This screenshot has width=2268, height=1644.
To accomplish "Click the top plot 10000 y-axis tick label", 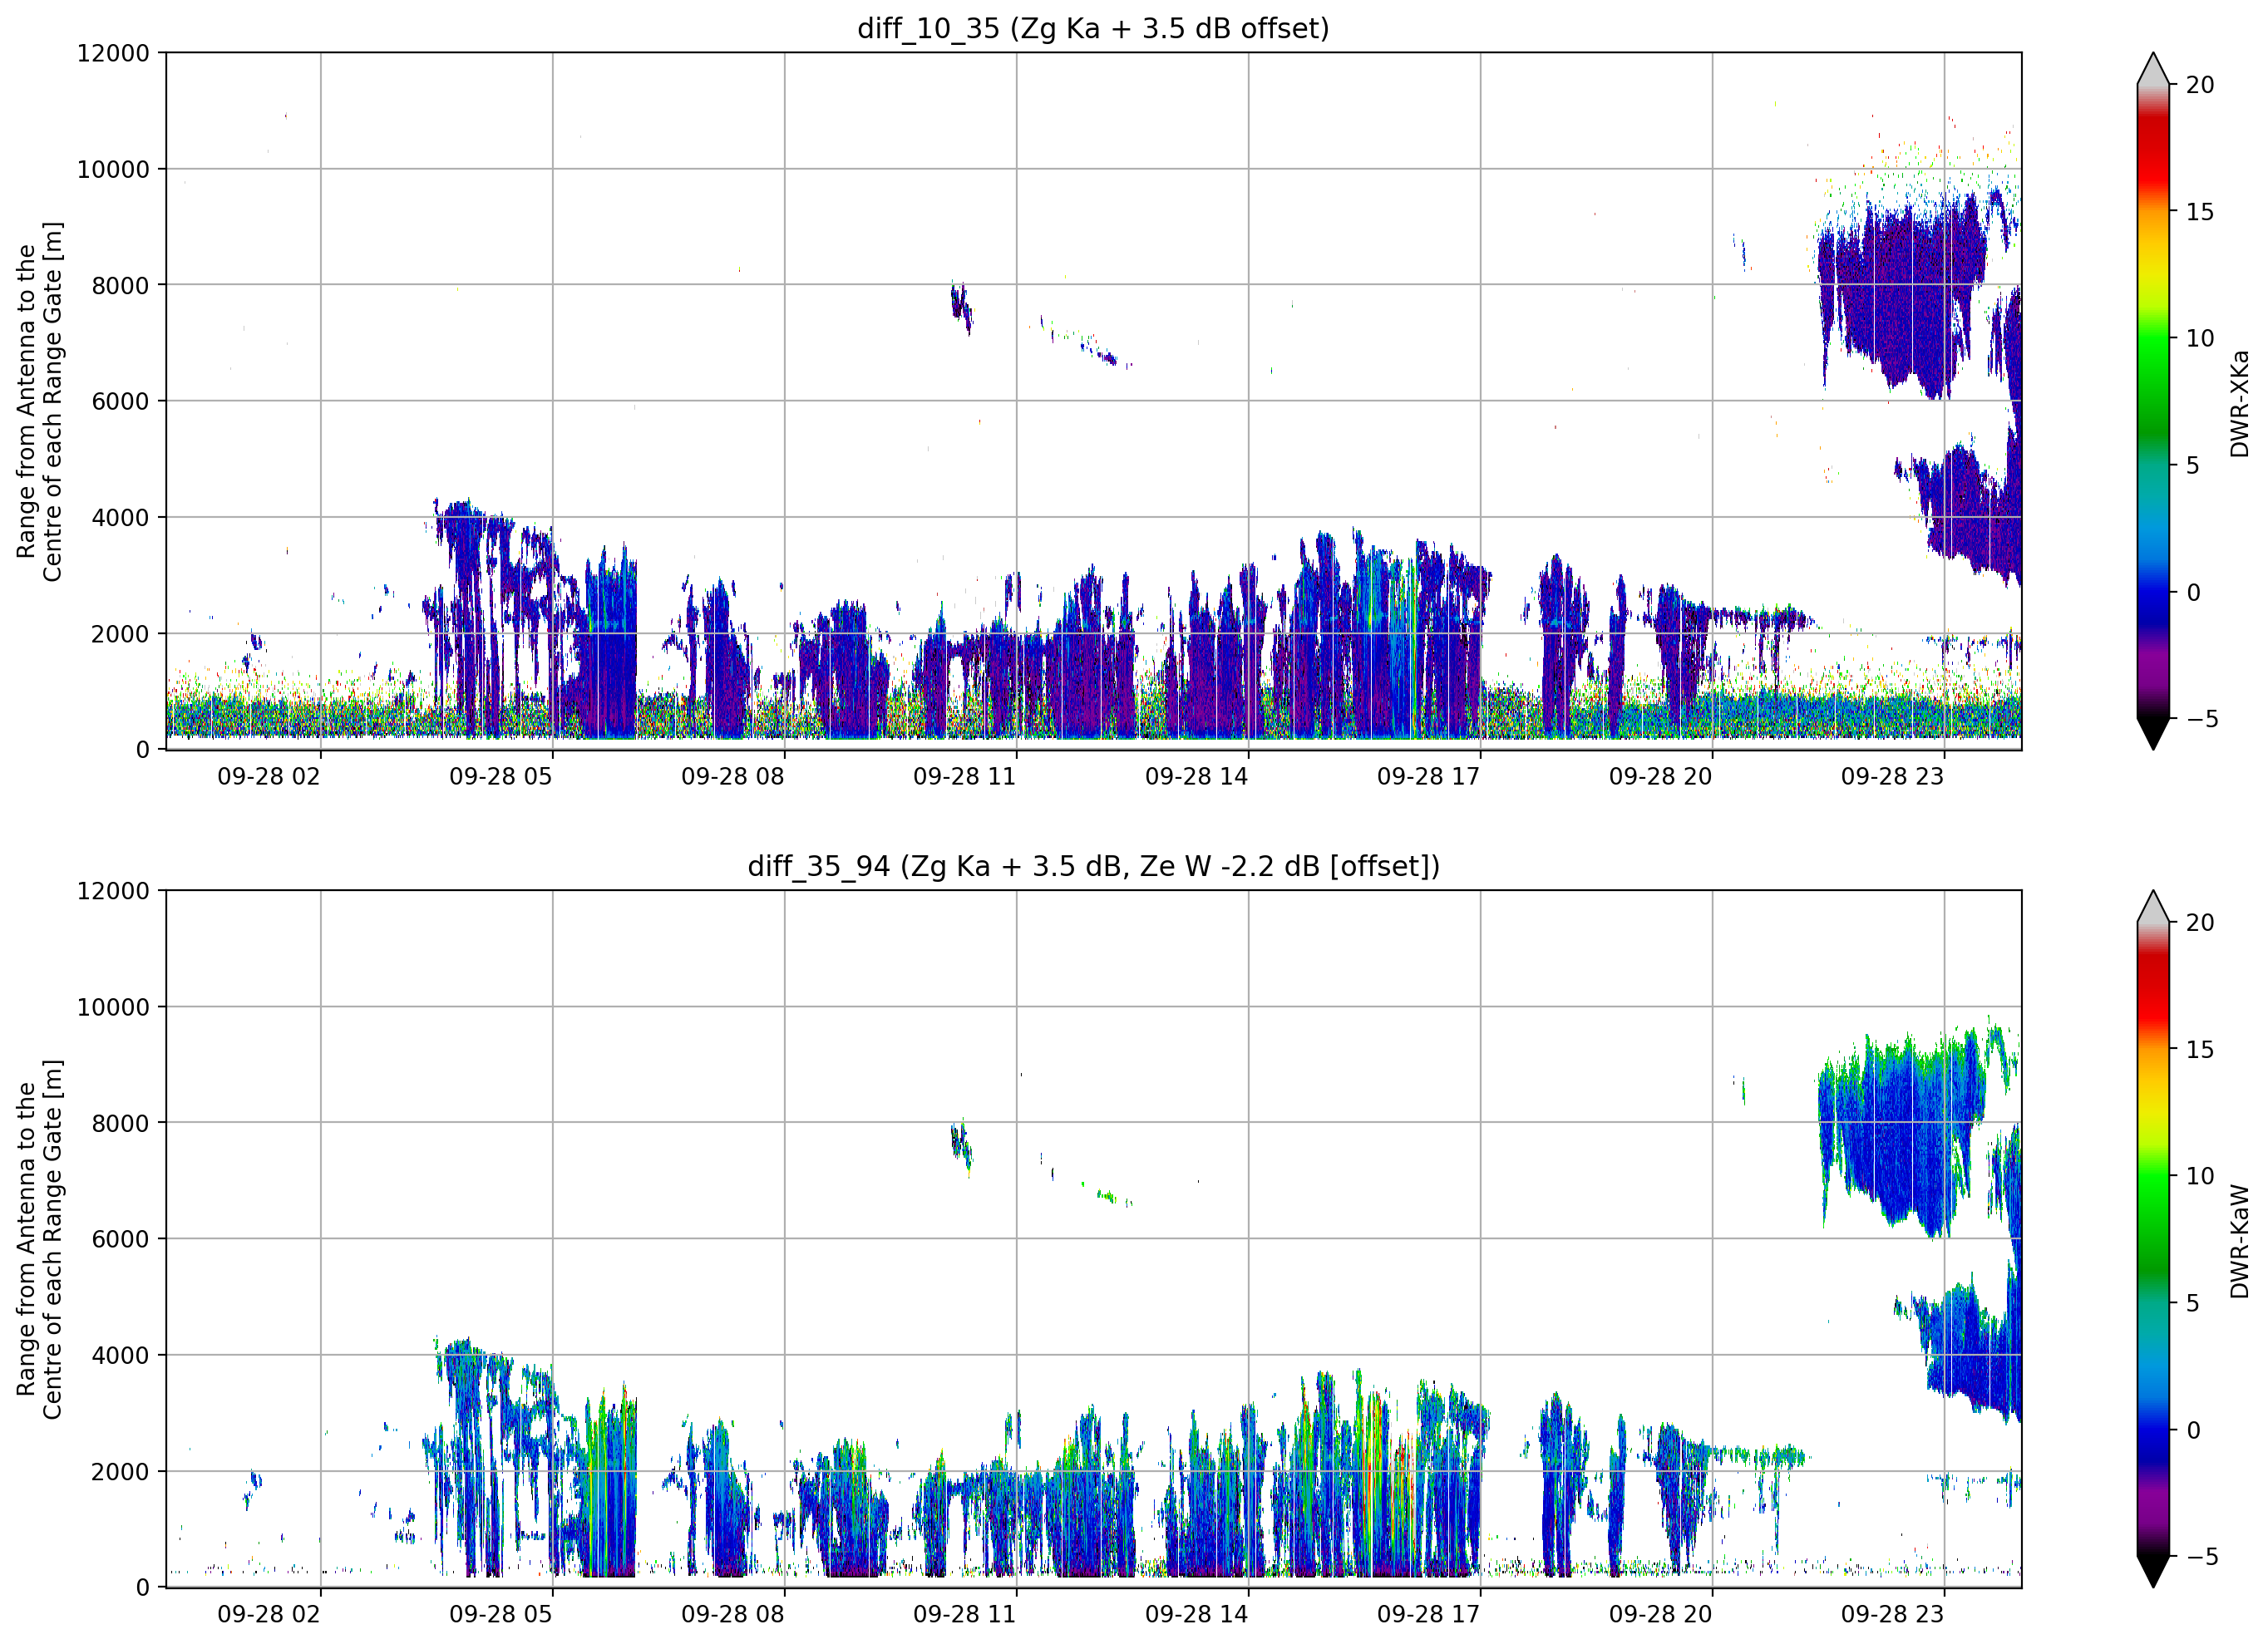I will [x=113, y=169].
